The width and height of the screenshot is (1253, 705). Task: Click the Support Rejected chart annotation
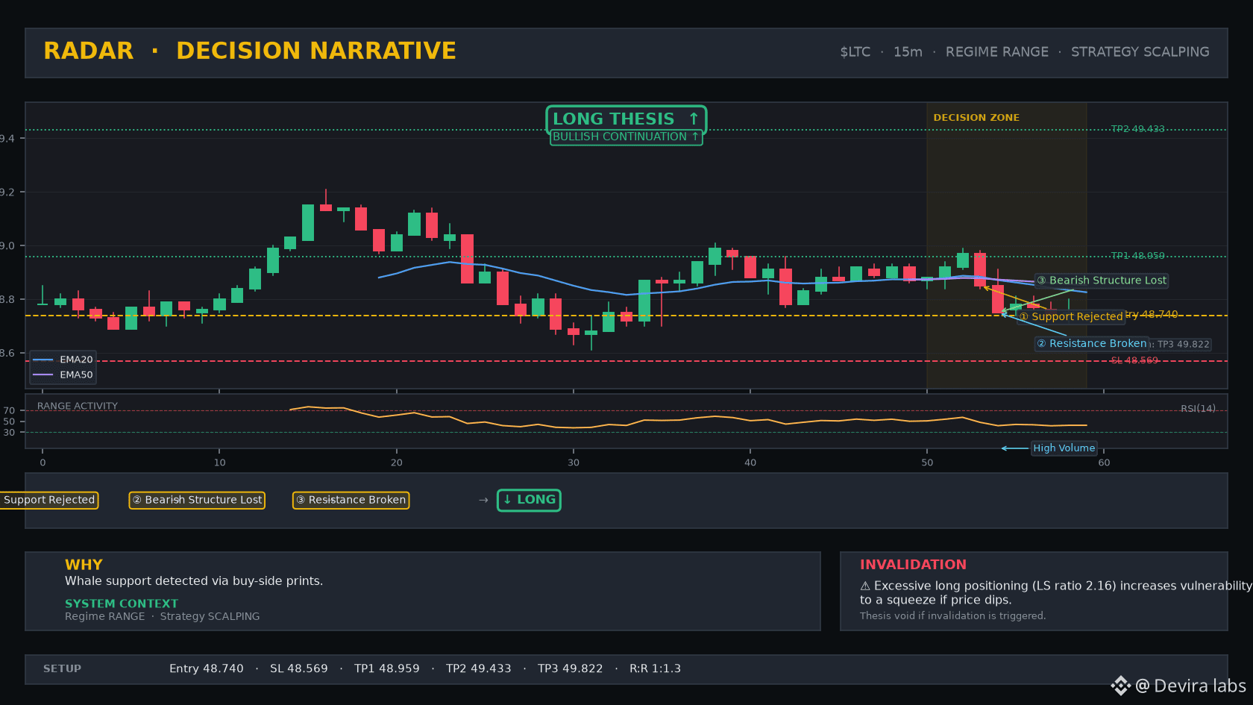pyautogui.click(x=1071, y=316)
